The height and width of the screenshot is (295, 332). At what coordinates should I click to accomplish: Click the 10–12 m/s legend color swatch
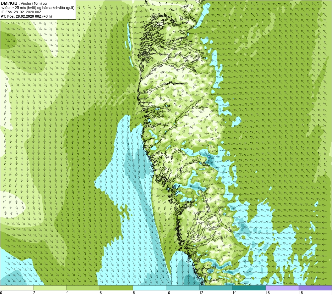183,288
